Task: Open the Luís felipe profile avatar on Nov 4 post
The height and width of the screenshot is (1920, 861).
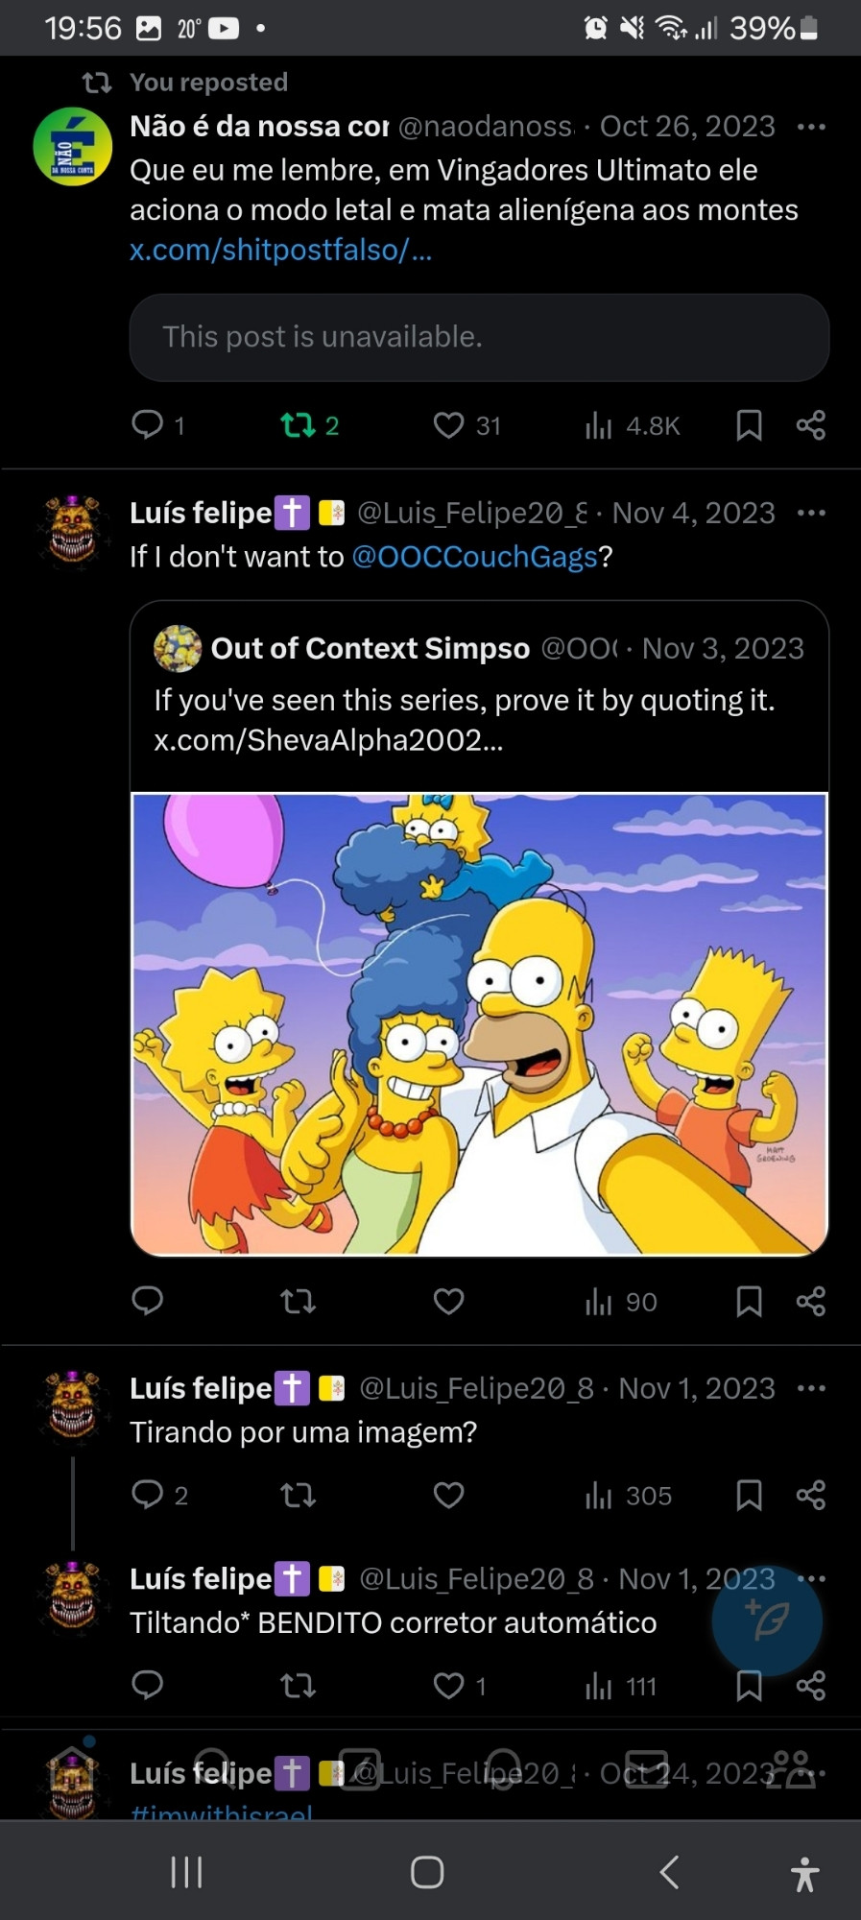Action: pos(73,532)
